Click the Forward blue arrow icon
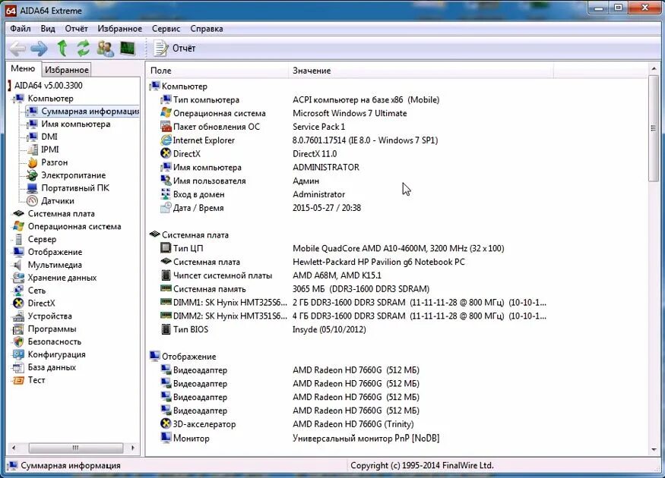This screenshot has height=478, width=665. coord(40,49)
